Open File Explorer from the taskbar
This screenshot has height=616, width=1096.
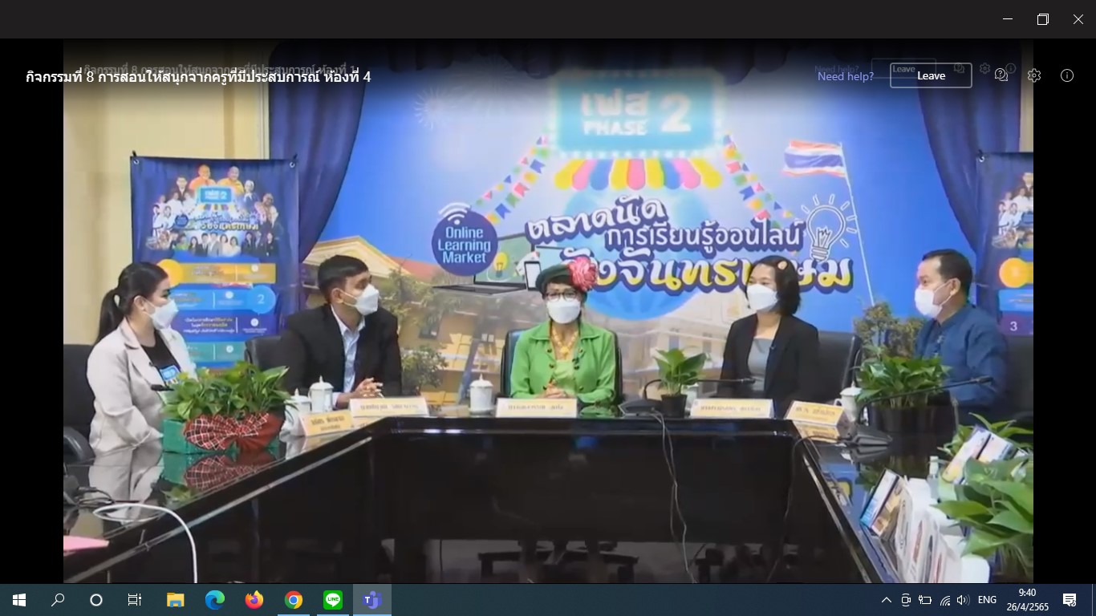176,600
